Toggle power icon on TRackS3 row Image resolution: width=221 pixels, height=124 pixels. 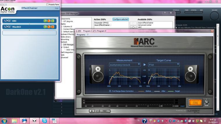45,27
